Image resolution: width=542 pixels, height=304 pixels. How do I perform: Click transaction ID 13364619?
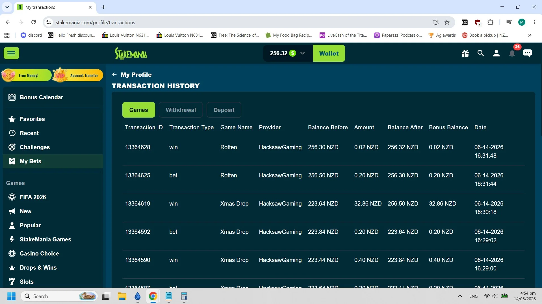tap(138, 204)
